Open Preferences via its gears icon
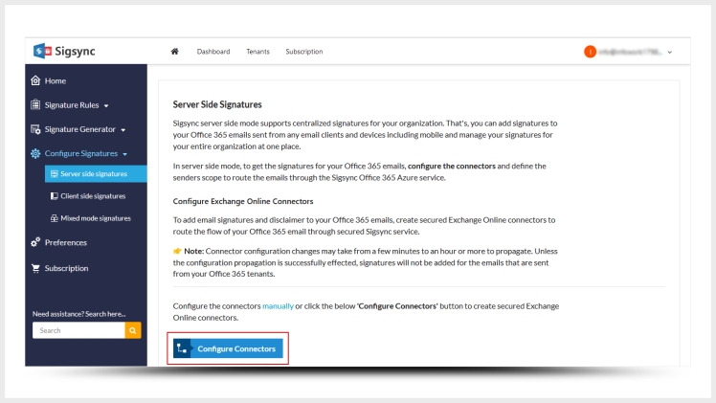The width and height of the screenshot is (716, 403). (x=36, y=242)
